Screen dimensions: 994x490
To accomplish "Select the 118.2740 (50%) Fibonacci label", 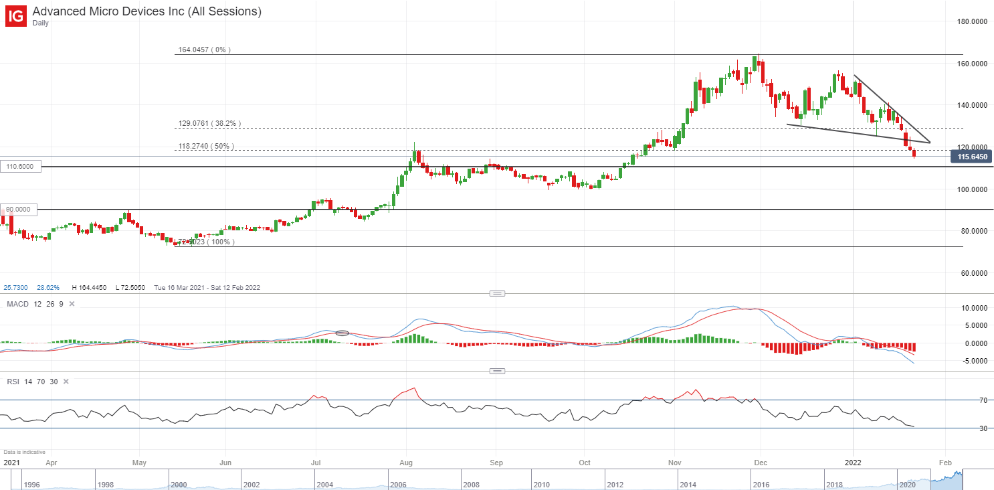I will 206,146.
